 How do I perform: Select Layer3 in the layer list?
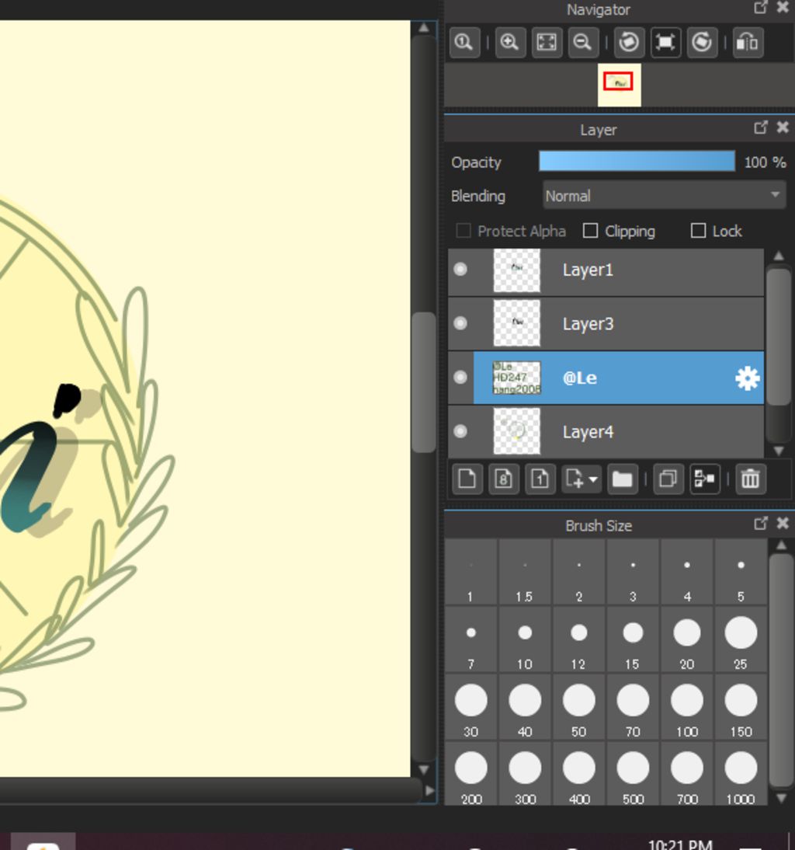[x=606, y=324]
